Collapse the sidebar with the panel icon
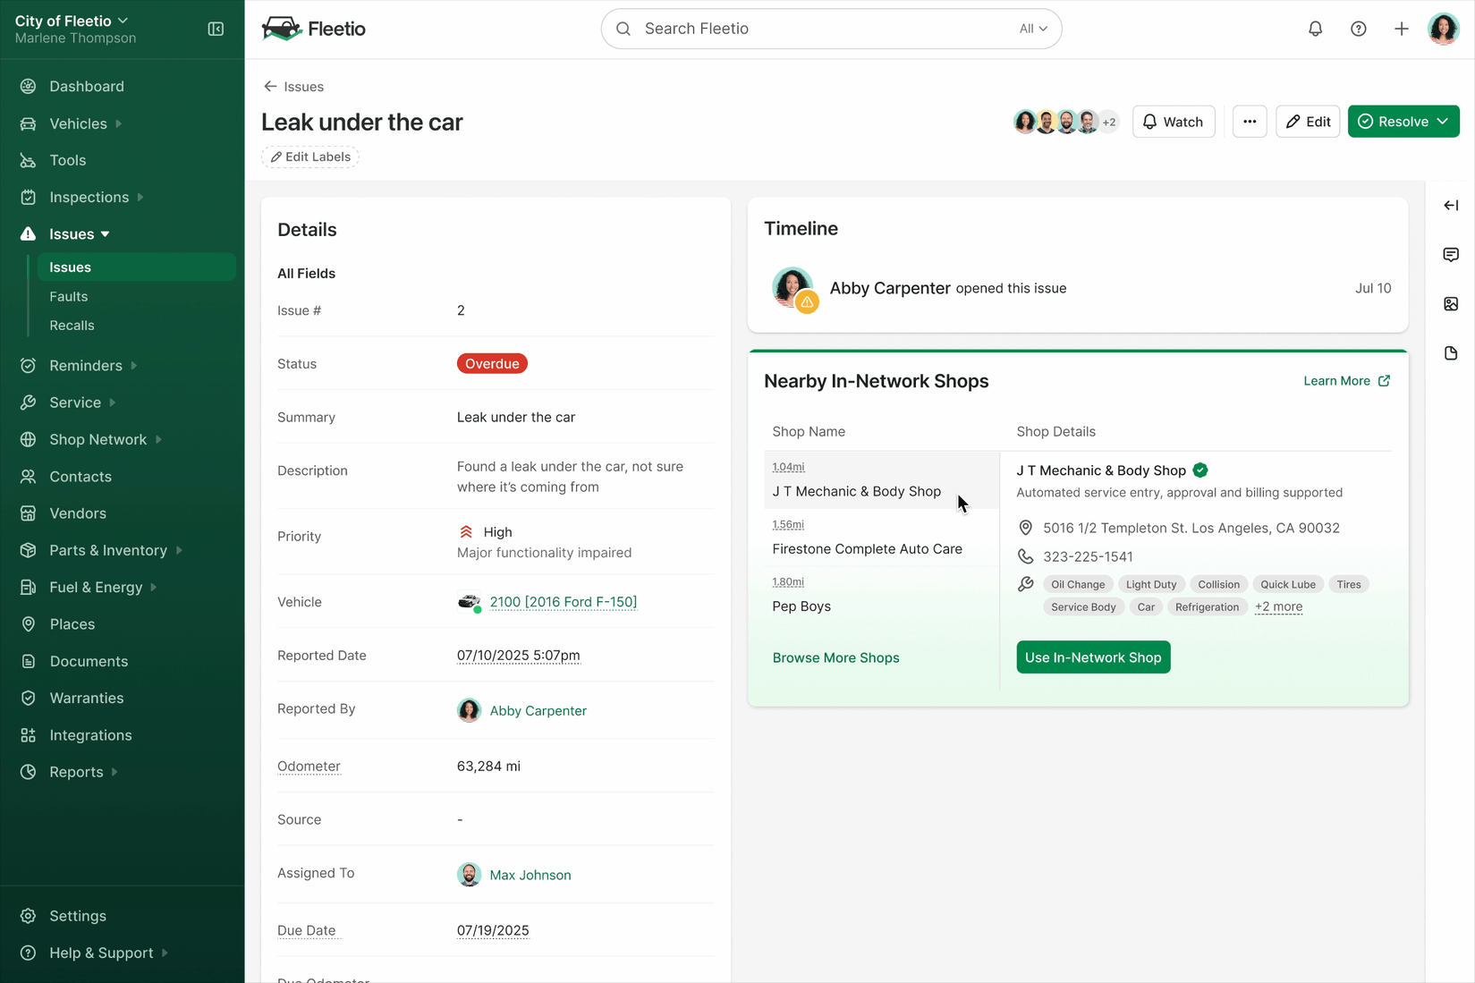The image size is (1475, 983). 216,29
